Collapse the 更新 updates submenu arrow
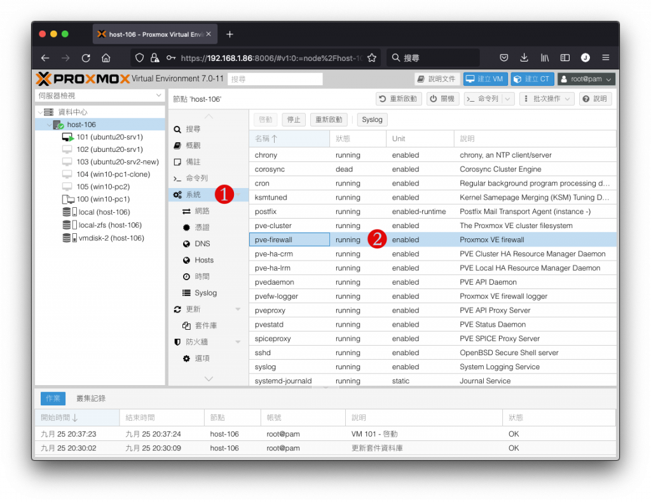This screenshot has width=651, height=502. point(238,309)
